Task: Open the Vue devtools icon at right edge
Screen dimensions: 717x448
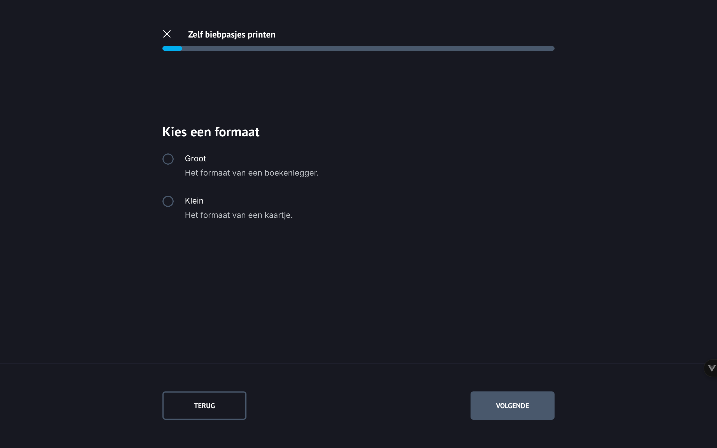Action: click(711, 368)
